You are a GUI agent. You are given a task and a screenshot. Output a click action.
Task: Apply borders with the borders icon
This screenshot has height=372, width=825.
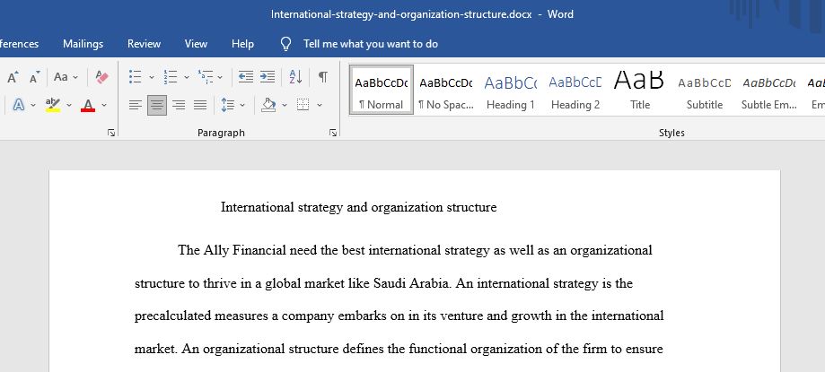(303, 105)
